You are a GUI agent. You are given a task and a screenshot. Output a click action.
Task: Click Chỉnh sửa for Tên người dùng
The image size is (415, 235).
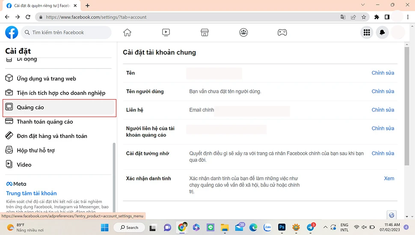pos(383,91)
